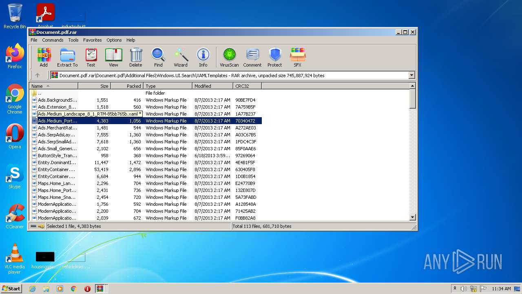The image size is (522, 294).
Task: Open Acrobat desktop shortcut
Action: [x=45, y=16]
